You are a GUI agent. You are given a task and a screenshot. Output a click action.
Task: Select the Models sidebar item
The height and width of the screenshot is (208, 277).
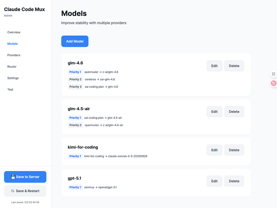tap(12, 44)
